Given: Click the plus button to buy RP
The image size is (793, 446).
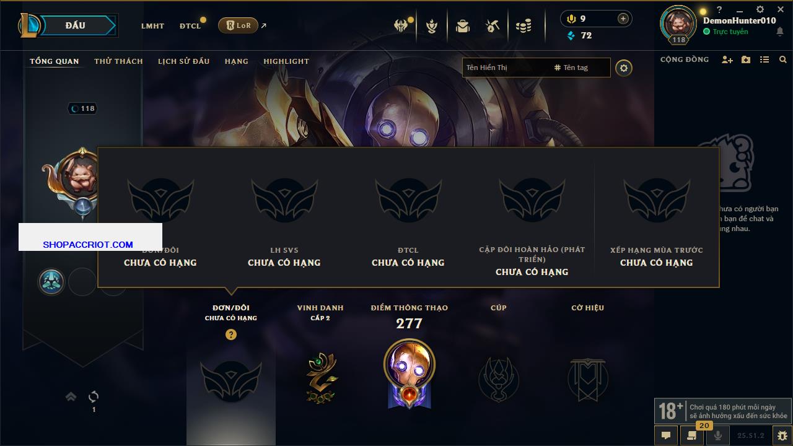Looking at the screenshot, I should [x=623, y=19].
